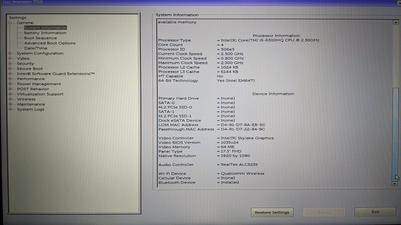This screenshot has width=401, height=225.
Task: Click the Wi-Fi Device Qualcomm Wireless value
Action: point(242,173)
